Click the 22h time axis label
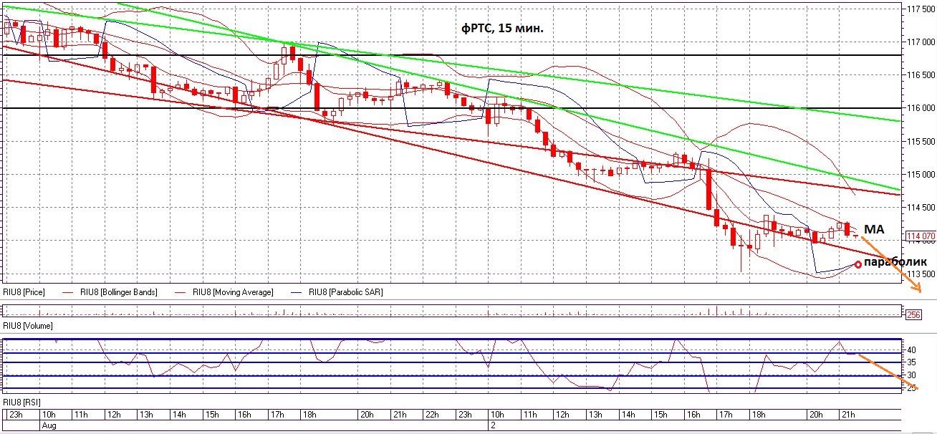The height and width of the screenshot is (434, 937). 432,415
